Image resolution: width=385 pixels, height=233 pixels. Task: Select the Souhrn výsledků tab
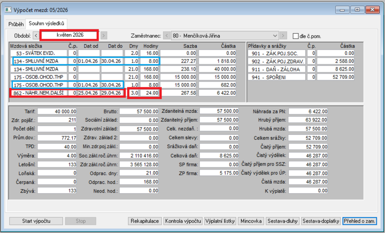pyautogui.click(x=46, y=24)
